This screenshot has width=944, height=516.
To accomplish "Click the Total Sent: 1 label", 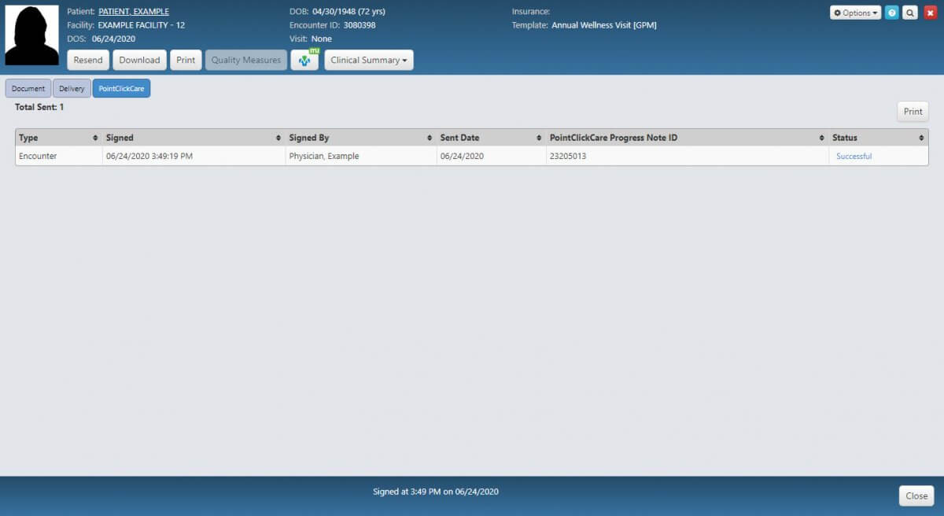I will coord(39,107).
